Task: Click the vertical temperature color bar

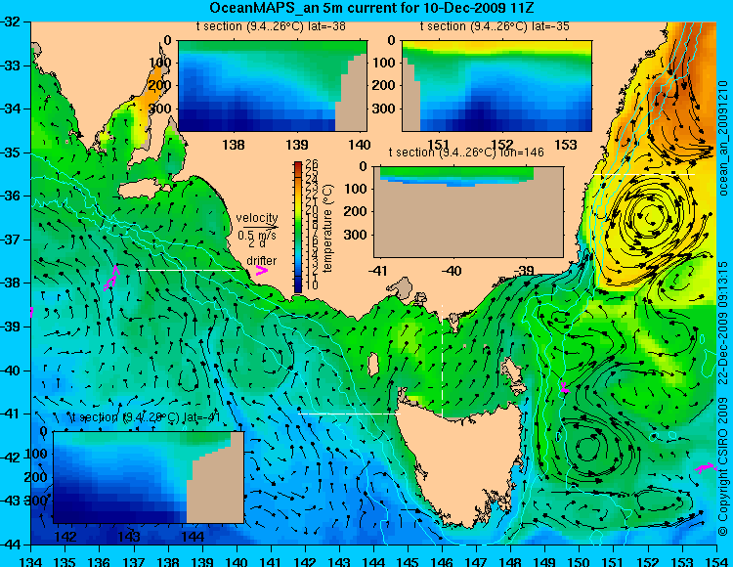Action: click(x=298, y=227)
